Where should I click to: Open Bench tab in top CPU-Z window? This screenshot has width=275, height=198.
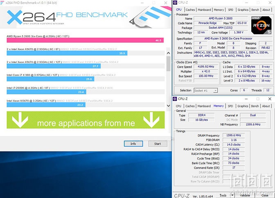(x=255, y=10)
